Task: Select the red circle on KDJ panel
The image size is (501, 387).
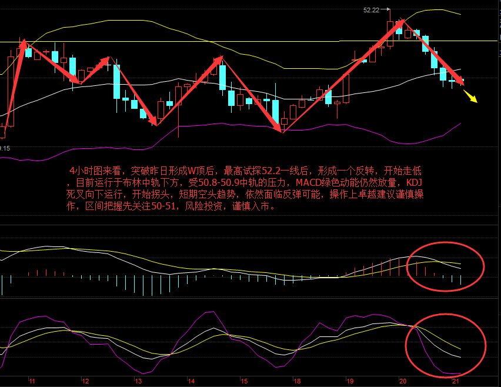Action: click(x=446, y=348)
